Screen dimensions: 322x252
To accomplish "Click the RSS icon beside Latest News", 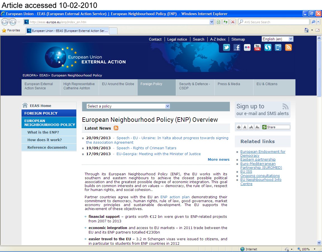I will (116, 128).
